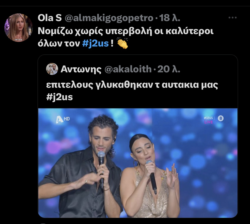Open the Ola S display name

(50, 18)
